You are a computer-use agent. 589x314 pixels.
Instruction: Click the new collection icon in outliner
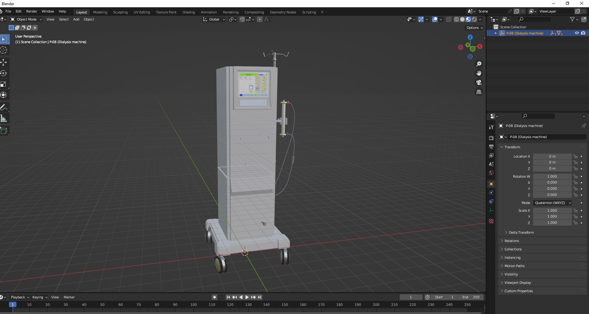pyautogui.click(x=583, y=19)
